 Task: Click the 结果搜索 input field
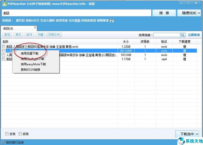(167, 35)
